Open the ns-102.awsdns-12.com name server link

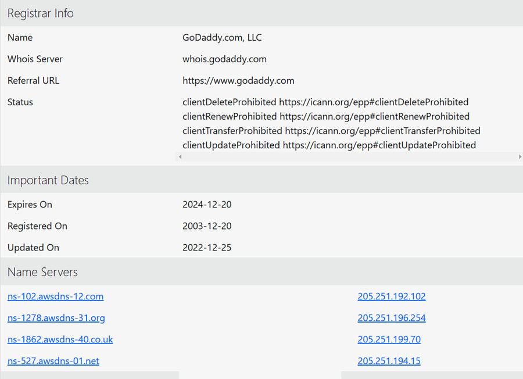pyautogui.click(x=55, y=296)
